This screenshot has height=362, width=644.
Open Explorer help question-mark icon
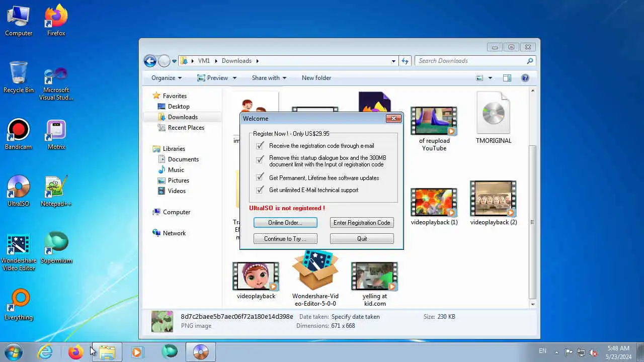[525, 78]
